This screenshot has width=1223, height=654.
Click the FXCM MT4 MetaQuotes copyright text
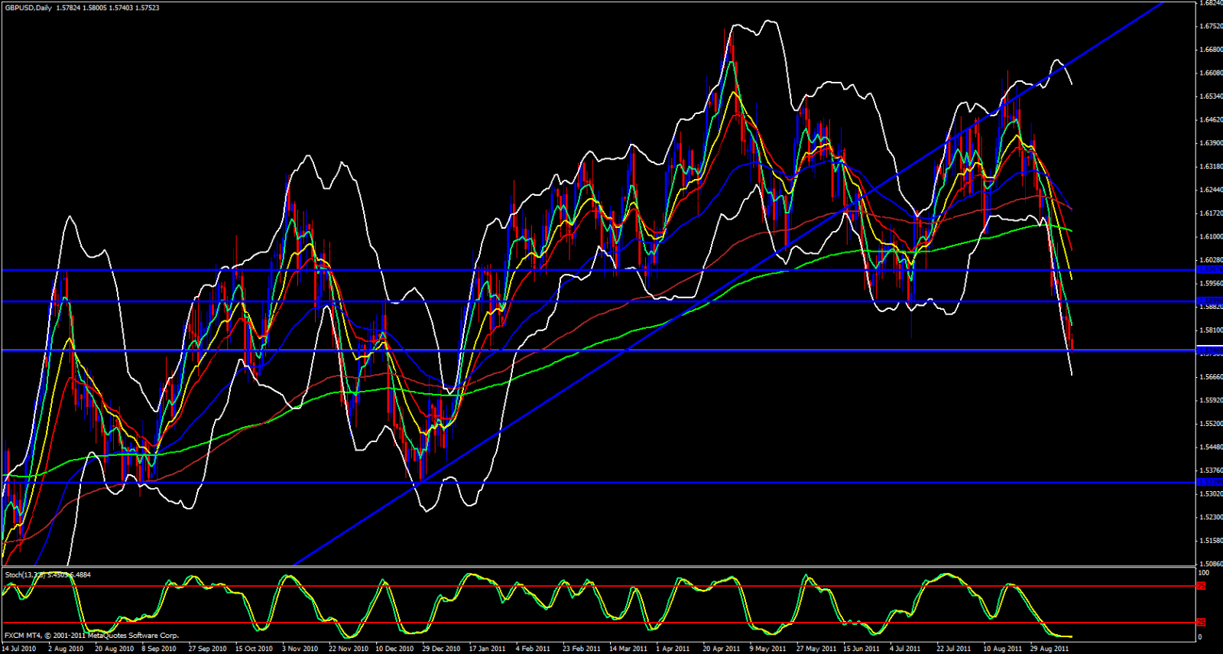[x=92, y=636]
